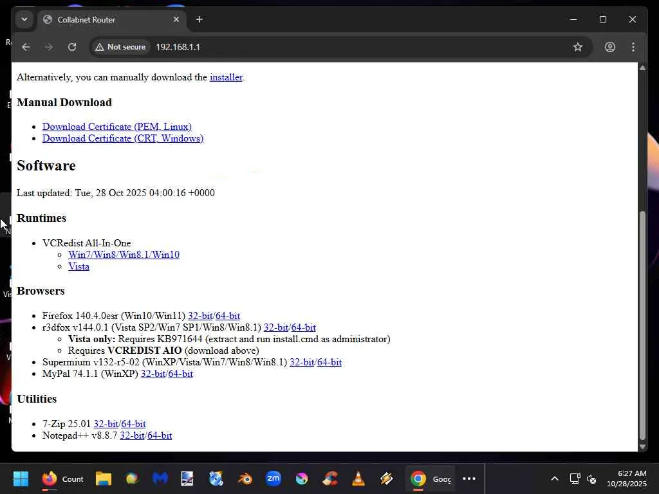Download Notepad++ v8.8.7 64-bit
Image resolution: width=659 pixels, height=494 pixels.
160,435
